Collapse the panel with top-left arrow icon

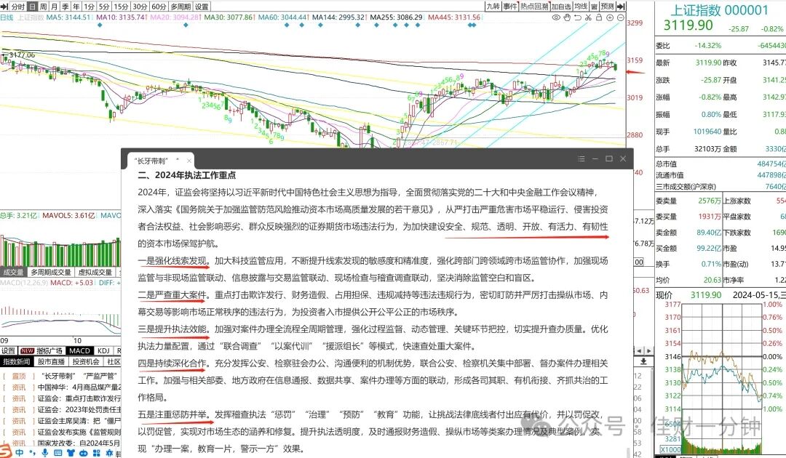click(x=4, y=7)
